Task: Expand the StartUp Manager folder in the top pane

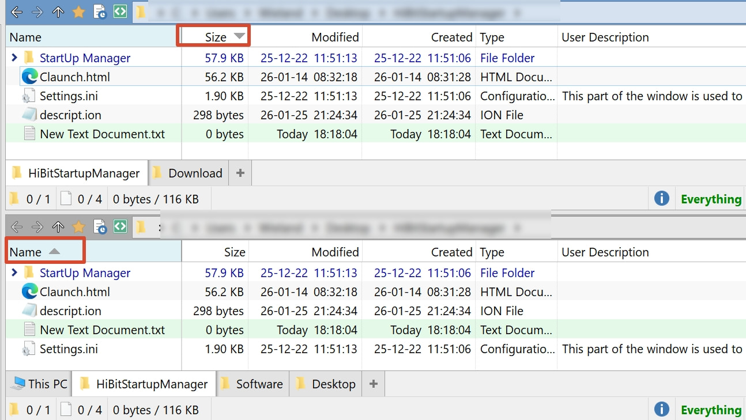Action: [14, 58]
